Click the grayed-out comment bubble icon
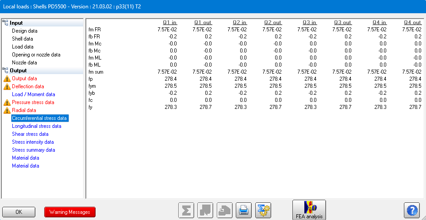The height and width of the screenshot is (220, 426). click(205, 210)
